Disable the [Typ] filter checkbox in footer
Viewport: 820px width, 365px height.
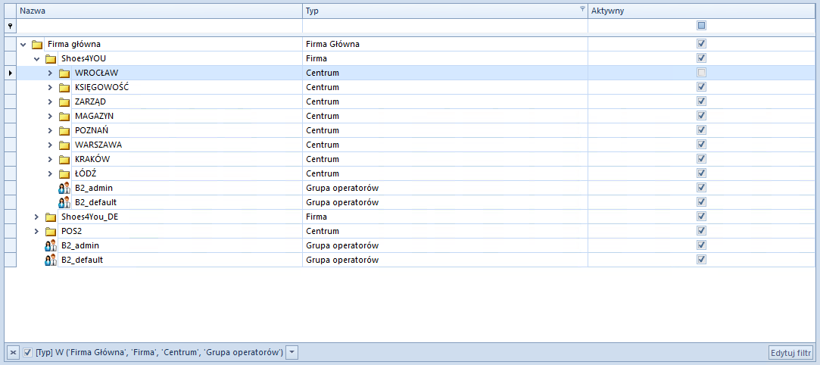(28, 353)
